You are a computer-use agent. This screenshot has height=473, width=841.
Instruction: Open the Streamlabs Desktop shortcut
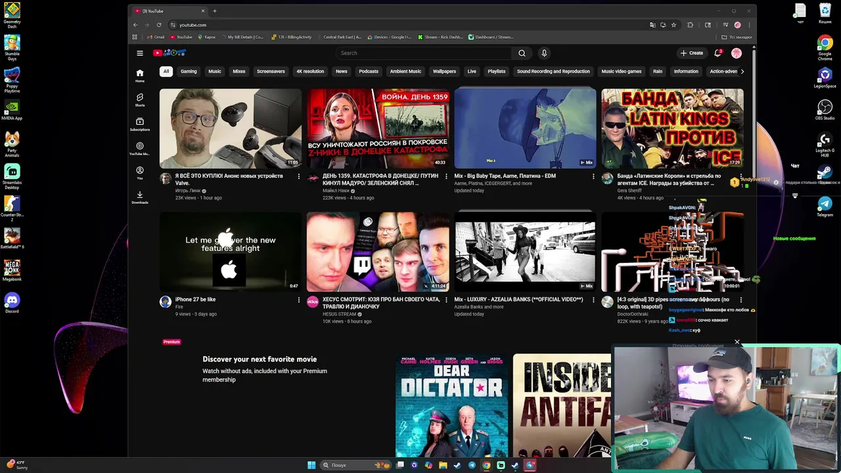pyautogui.click(x=12, y=175)
